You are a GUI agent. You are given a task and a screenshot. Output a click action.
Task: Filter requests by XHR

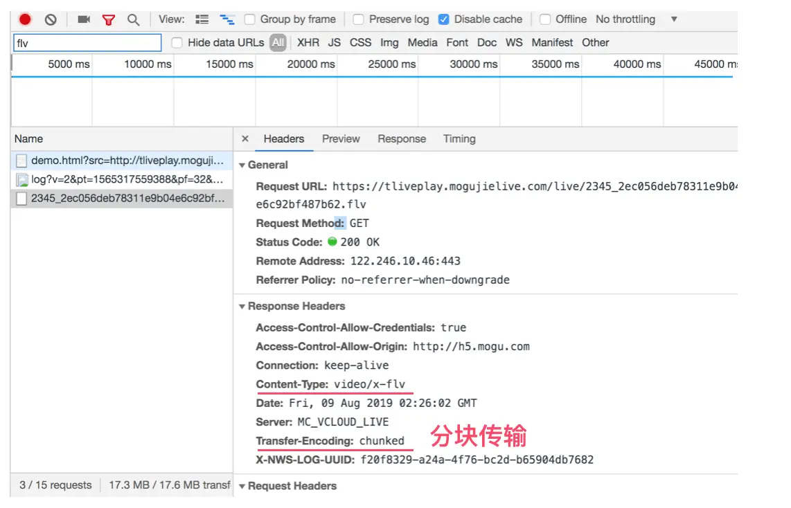click(x=308, y=43)
